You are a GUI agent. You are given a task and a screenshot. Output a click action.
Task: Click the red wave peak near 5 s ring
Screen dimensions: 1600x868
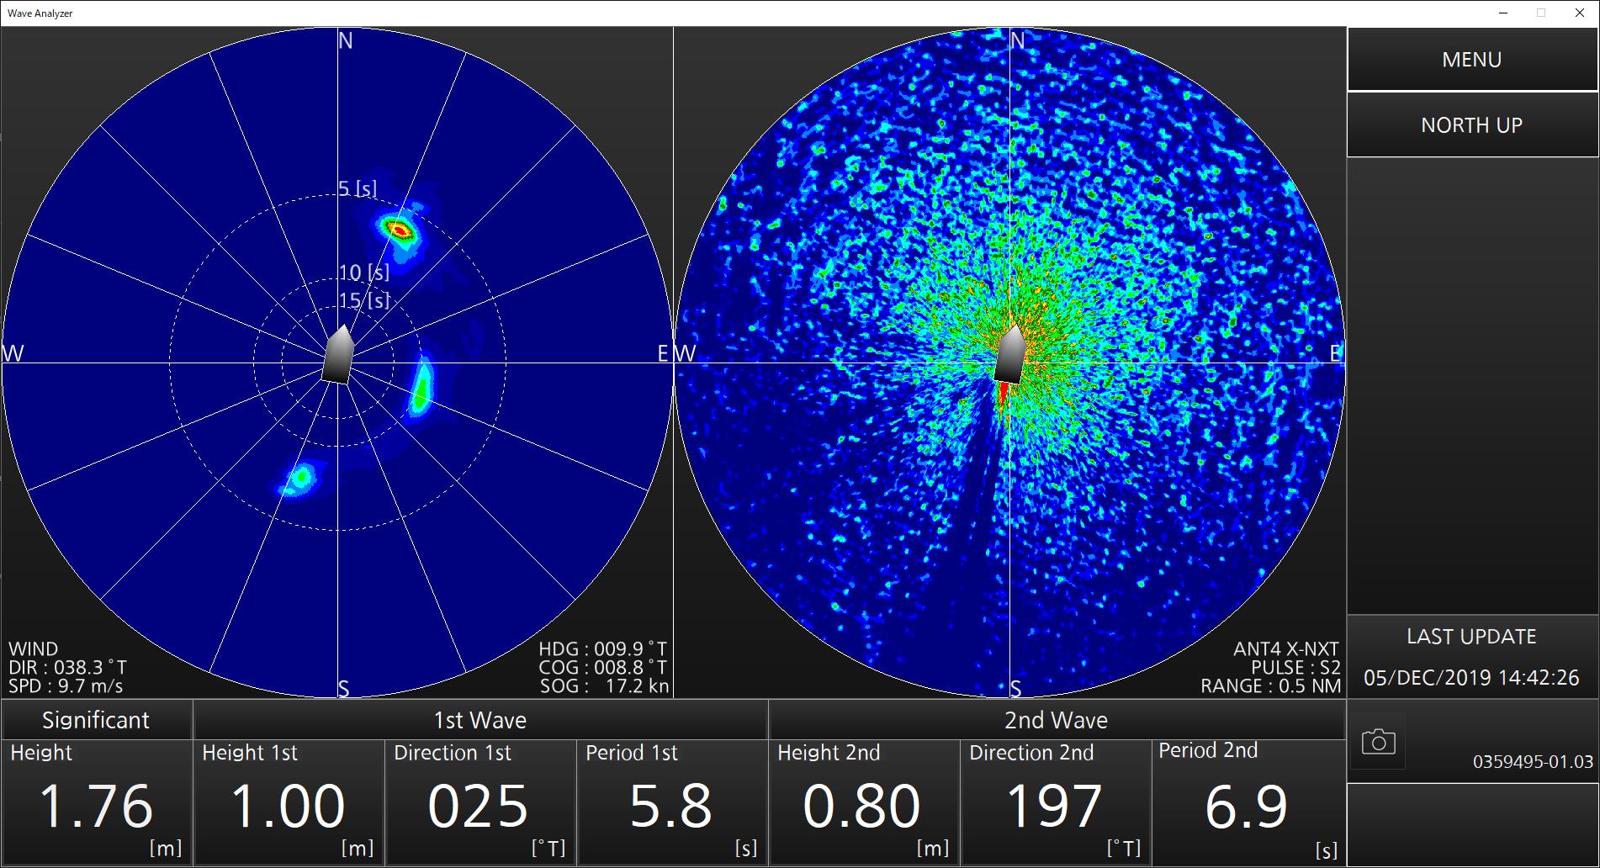400,229
